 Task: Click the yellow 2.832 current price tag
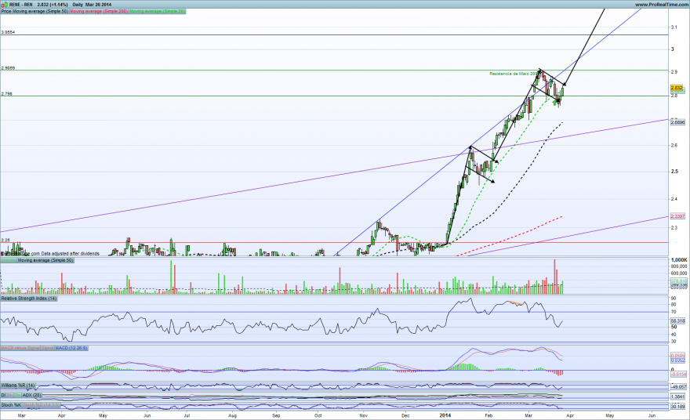click(677, 88)
